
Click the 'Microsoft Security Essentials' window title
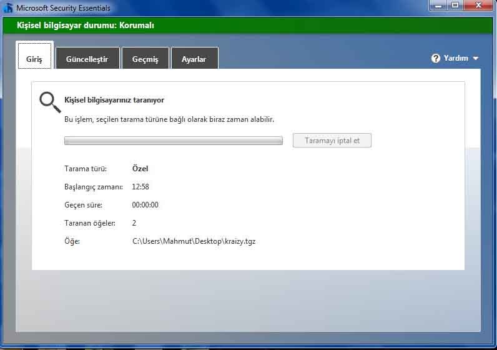point(63,8)
